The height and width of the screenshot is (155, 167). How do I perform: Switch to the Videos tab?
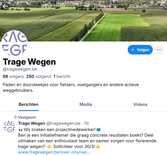[x=140, y=104]
